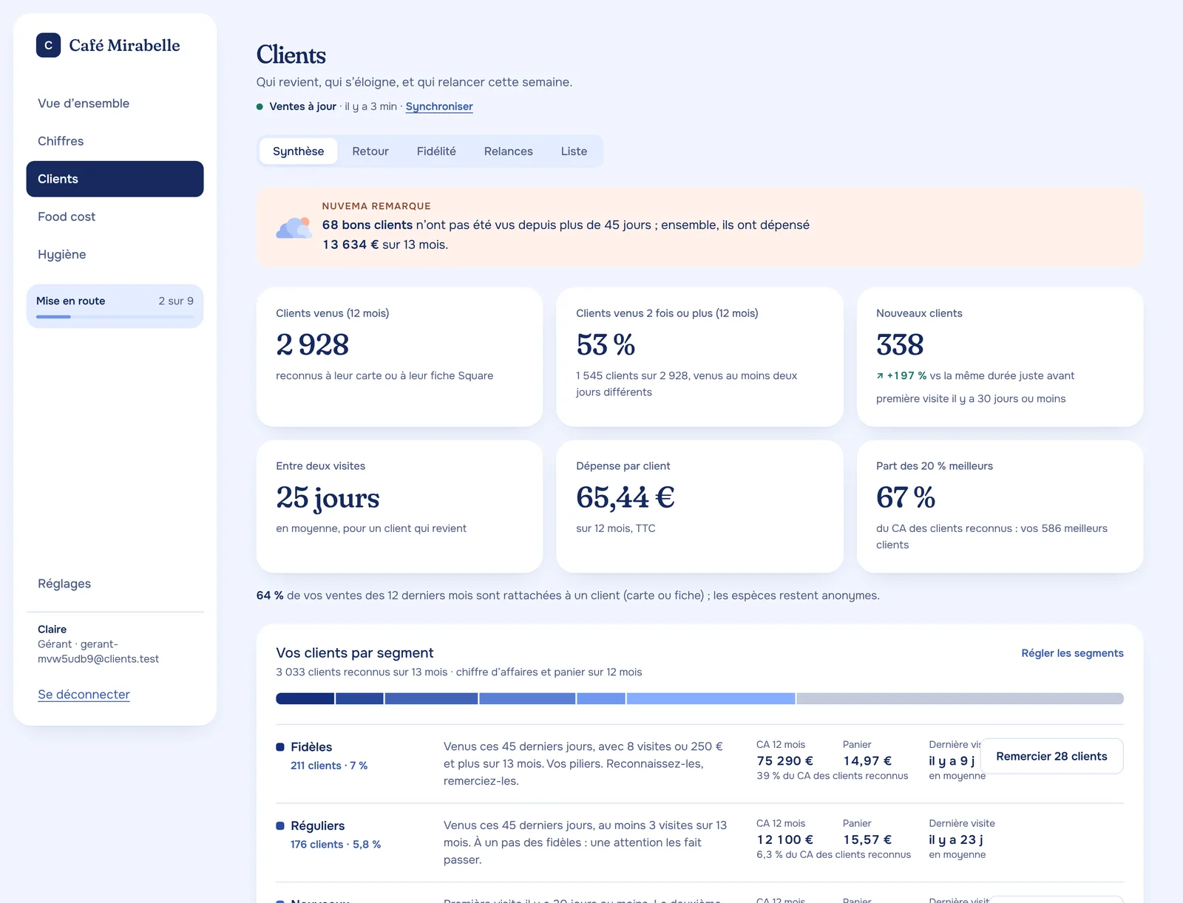Click the Réguliers segment name

(318, 826)
